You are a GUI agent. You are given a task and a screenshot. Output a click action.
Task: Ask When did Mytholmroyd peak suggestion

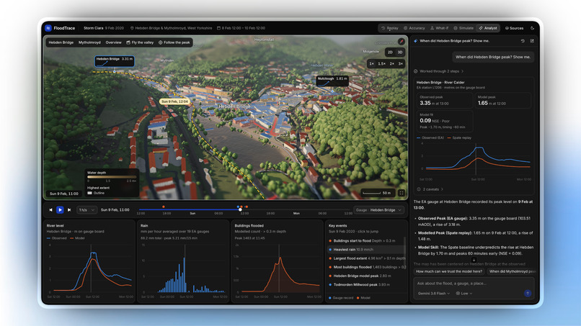pos(512,271)
